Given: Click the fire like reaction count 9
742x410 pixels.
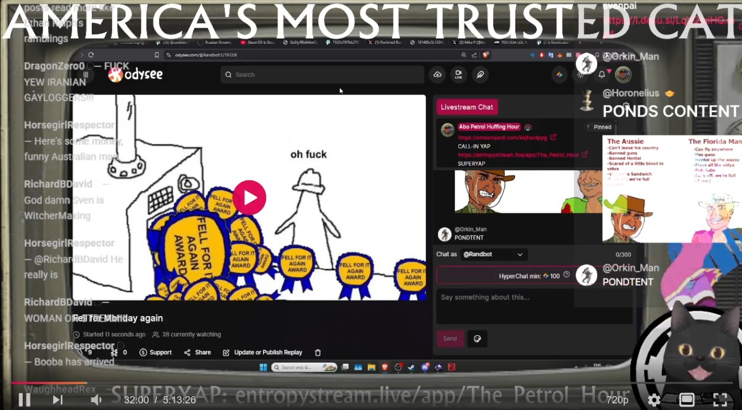Looking at the screenshot, I should tap(85, 352).
